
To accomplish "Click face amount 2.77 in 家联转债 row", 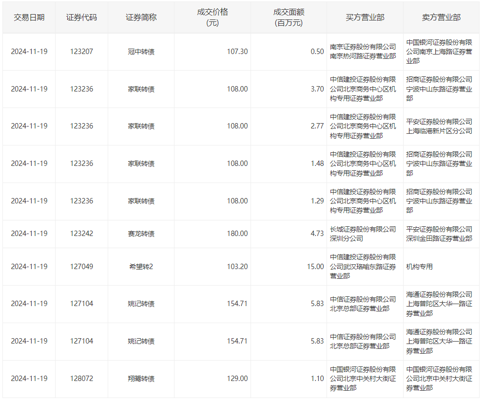I will [317, 126].
